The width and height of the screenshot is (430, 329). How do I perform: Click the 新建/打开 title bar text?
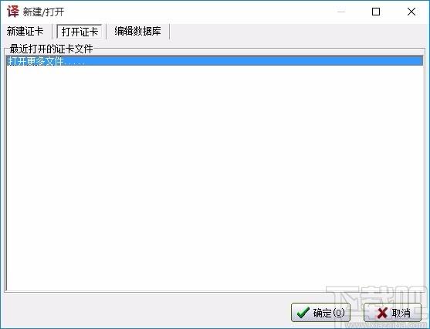point(43,12)
